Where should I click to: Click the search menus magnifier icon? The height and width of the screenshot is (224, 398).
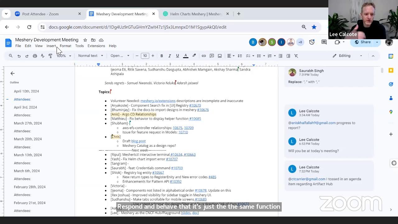tap(11, 56)
